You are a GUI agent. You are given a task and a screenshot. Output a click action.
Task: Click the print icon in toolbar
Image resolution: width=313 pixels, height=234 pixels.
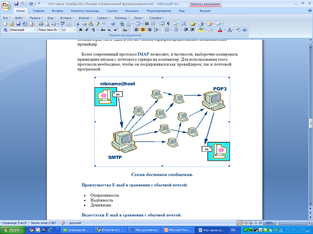pos(41,24)
